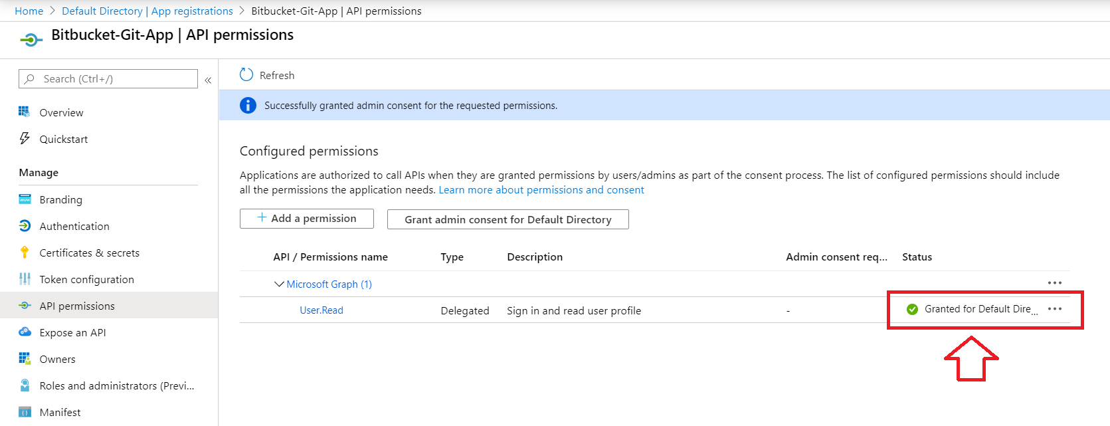The height and width of the screenshot is (426, 1110).
Task: Click the search magnifier icon in the sidebar
Action: point(29,78)
